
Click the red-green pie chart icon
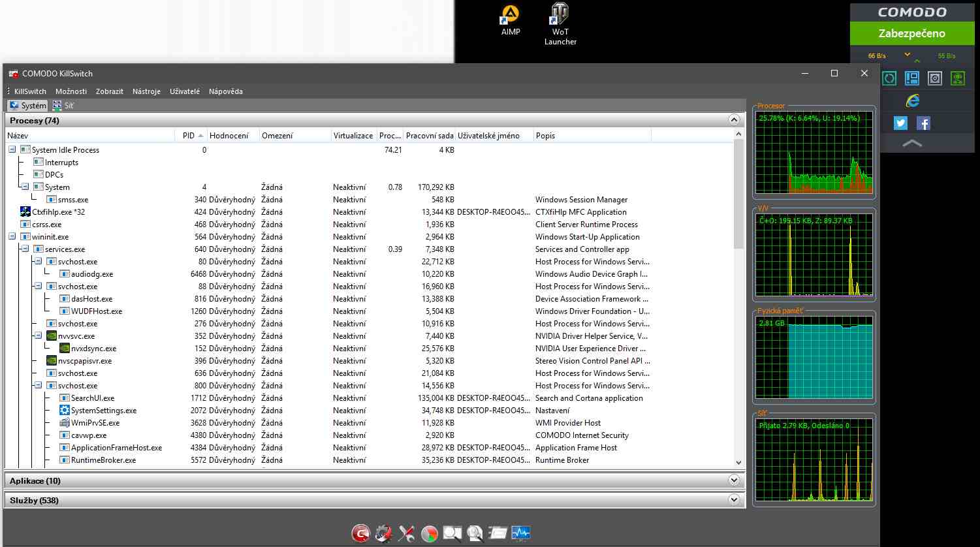(x=429, y=533)
